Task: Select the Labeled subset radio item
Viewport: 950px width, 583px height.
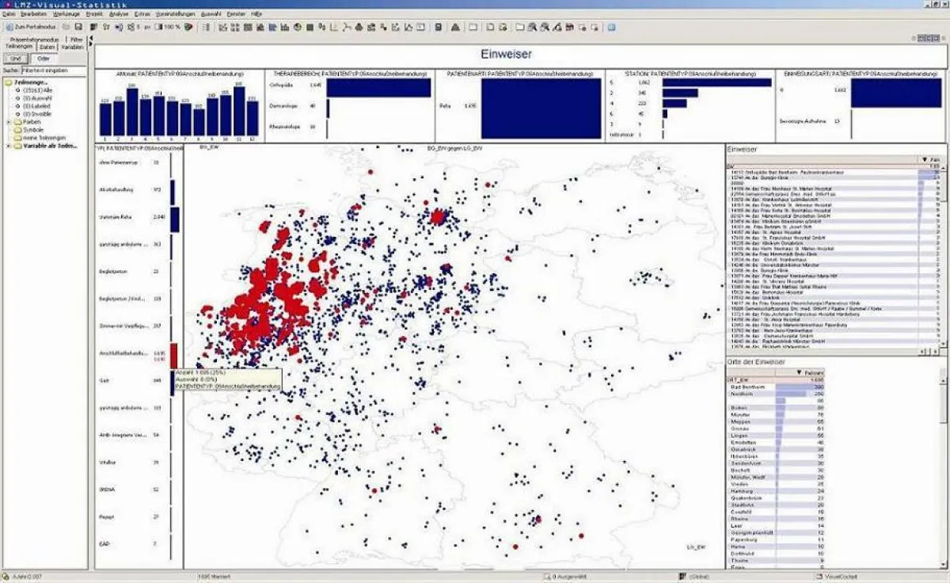Action: (x=17, y=105)
